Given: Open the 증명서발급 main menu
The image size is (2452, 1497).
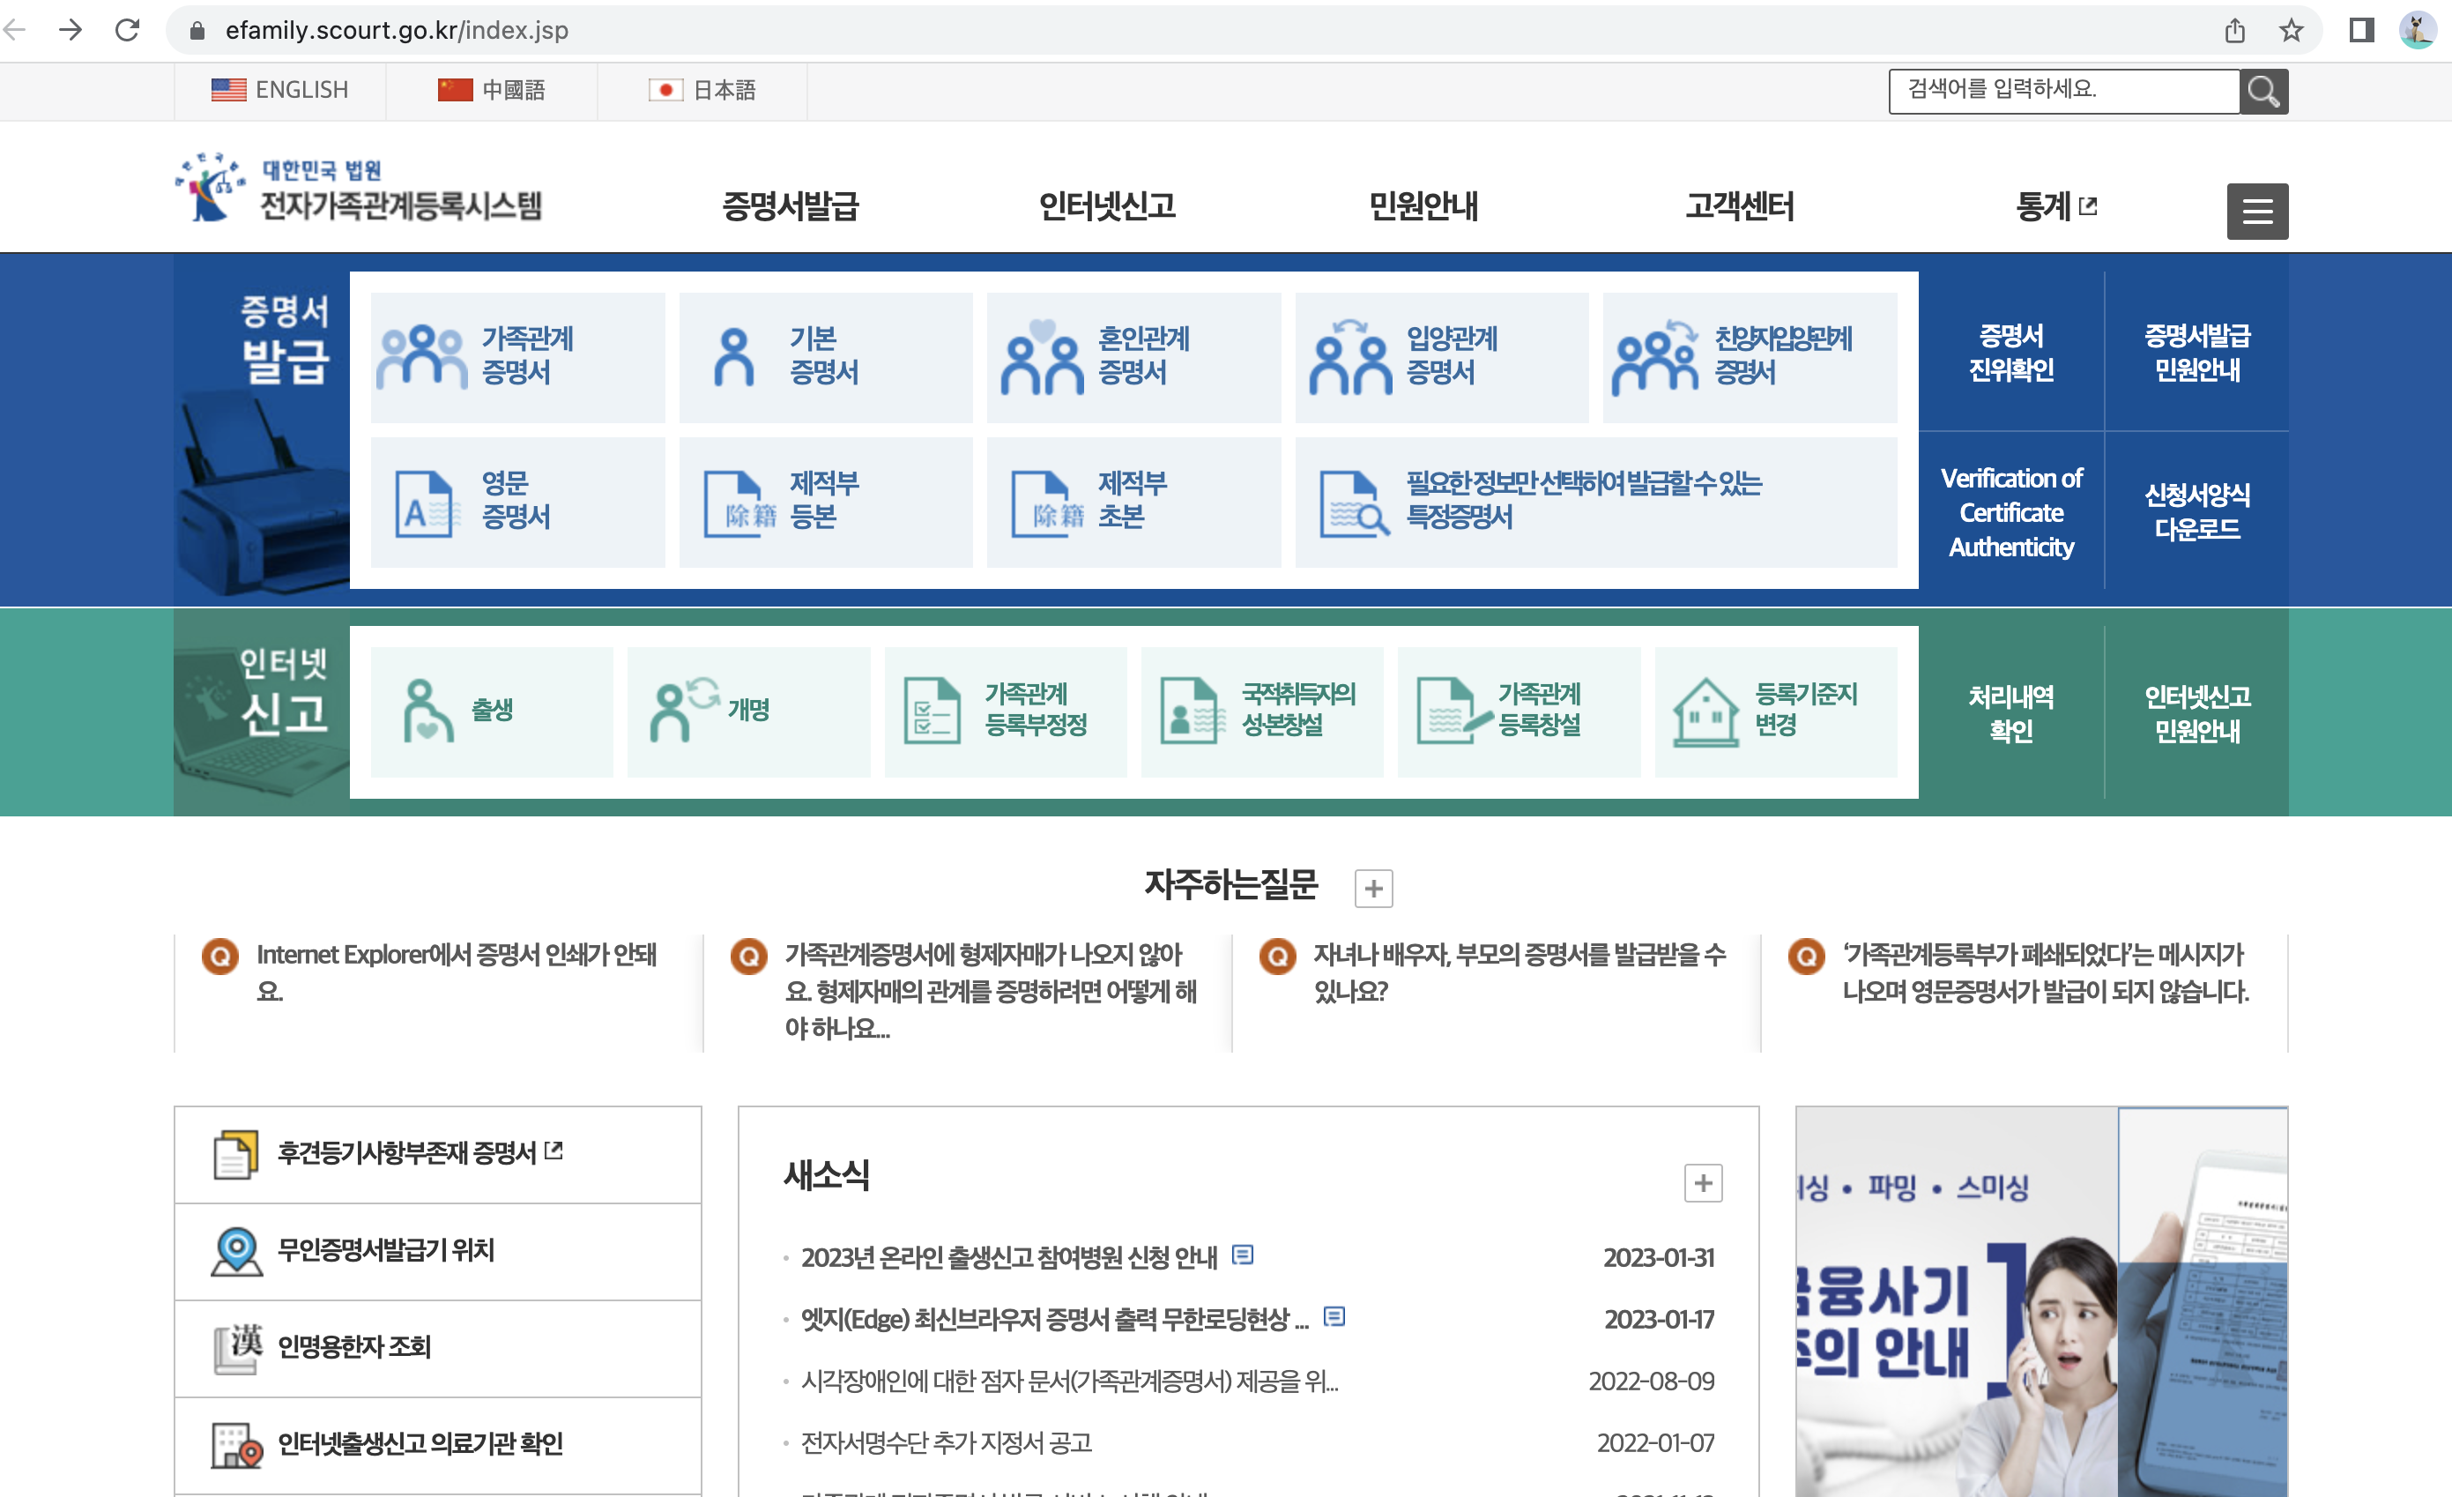Looking at the screenshot, I should point(789,206).
